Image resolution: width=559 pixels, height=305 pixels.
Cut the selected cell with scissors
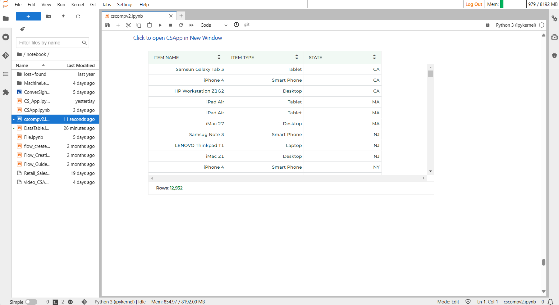129,25
